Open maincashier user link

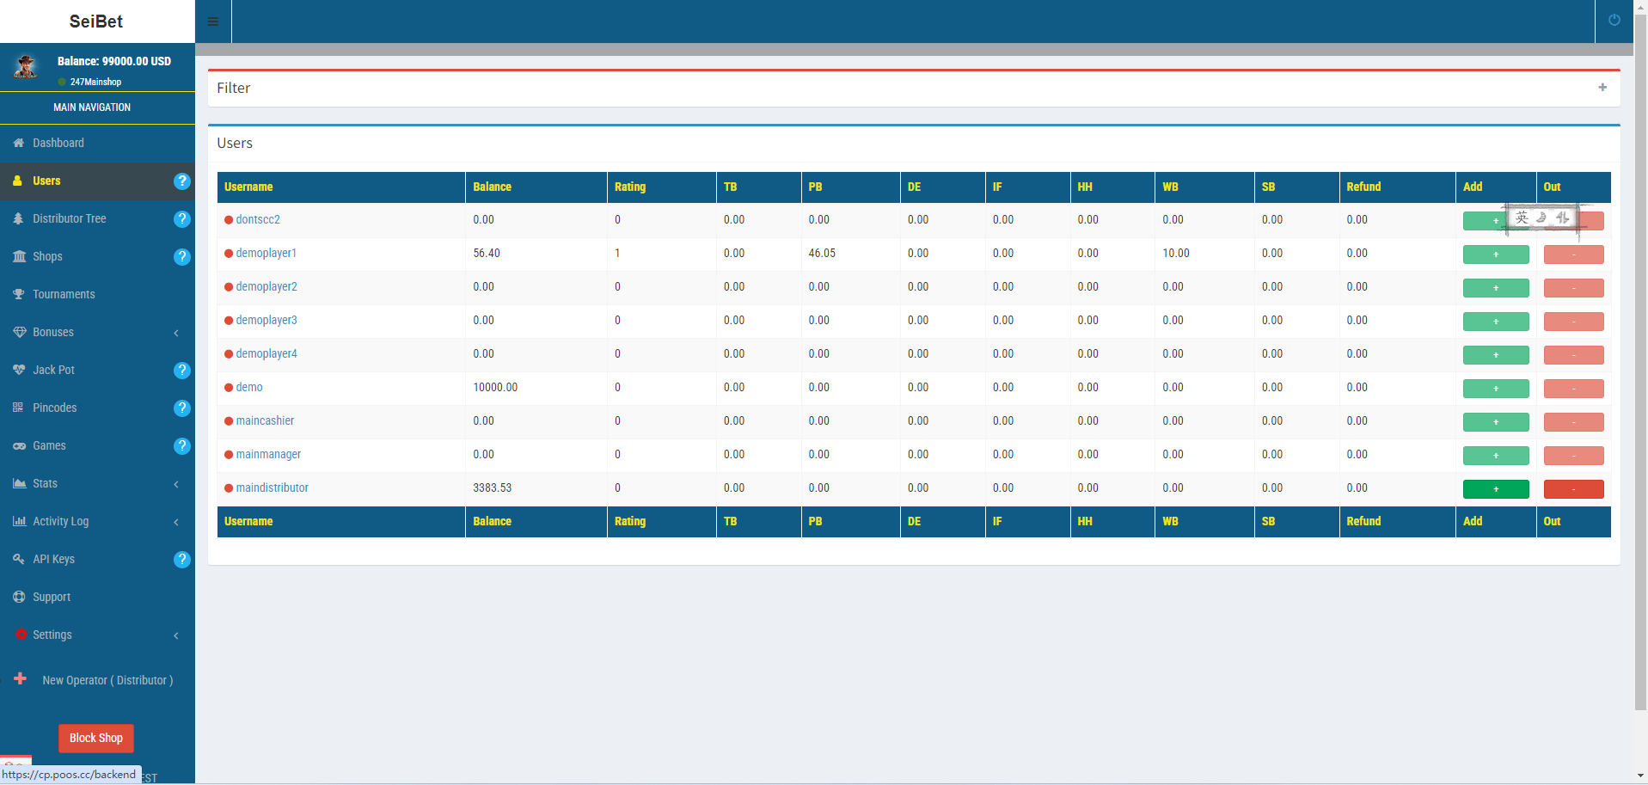point(265,420)
